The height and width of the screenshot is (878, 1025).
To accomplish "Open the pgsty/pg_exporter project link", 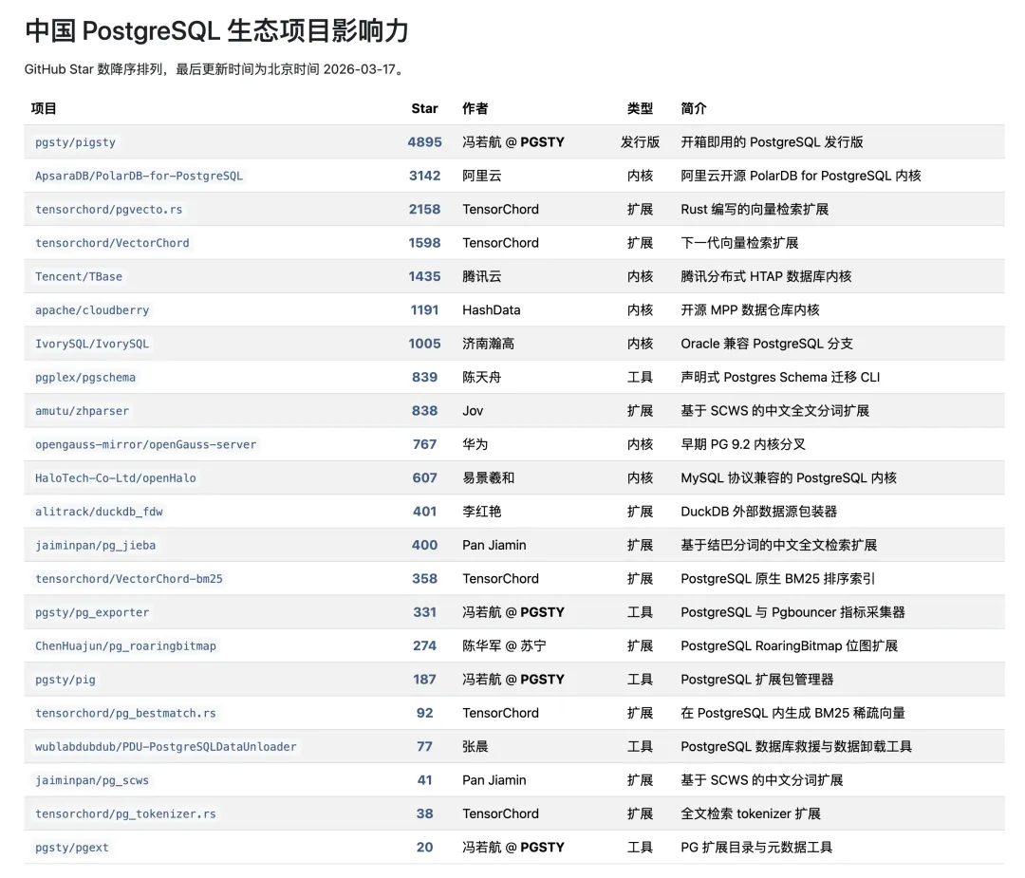I will (93, 612).
